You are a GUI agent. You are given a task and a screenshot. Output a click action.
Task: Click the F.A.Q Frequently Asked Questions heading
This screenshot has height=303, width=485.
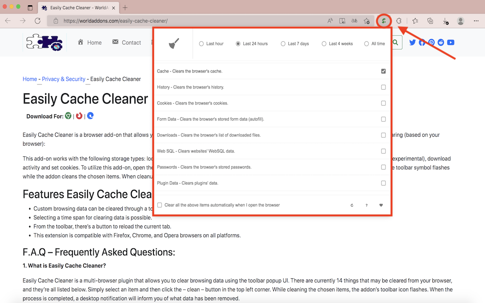(99, 252)
